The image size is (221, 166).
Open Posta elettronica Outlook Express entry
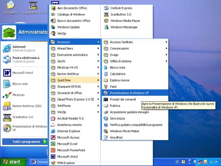coord(25,60)
